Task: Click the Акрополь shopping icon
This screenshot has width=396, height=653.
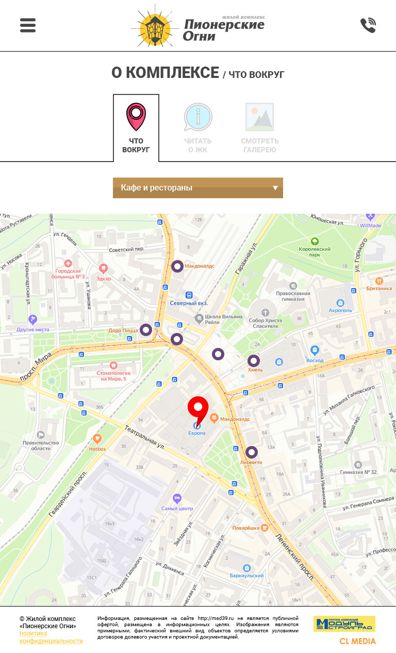Action: [x=340, y=303]
